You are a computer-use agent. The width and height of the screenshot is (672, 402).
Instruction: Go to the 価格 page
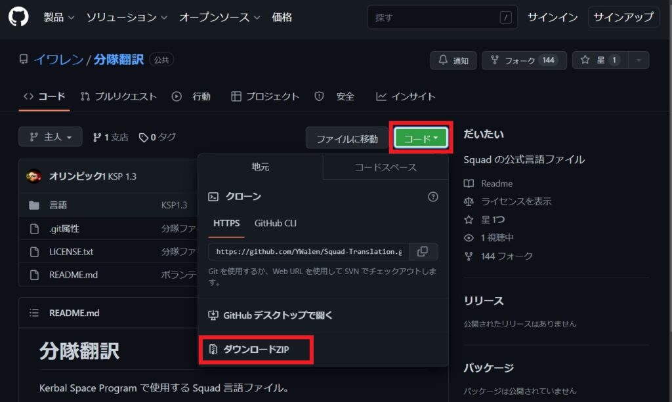(282, 17)
